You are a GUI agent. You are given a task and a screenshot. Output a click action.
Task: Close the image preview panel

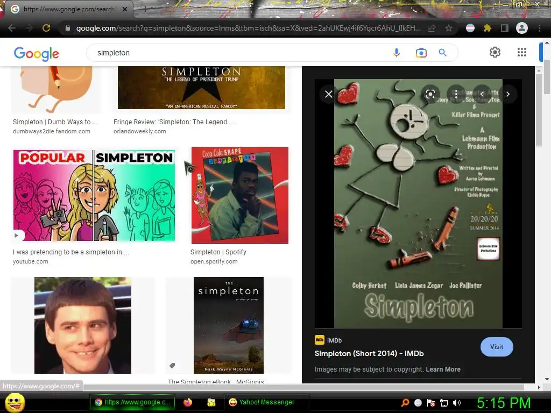329,94
